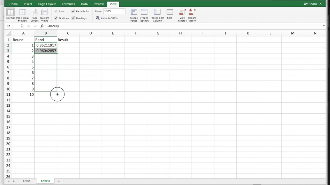Screen dimensions: 330x185
Task: Click the Name Box showing B2
Action: 13,26
